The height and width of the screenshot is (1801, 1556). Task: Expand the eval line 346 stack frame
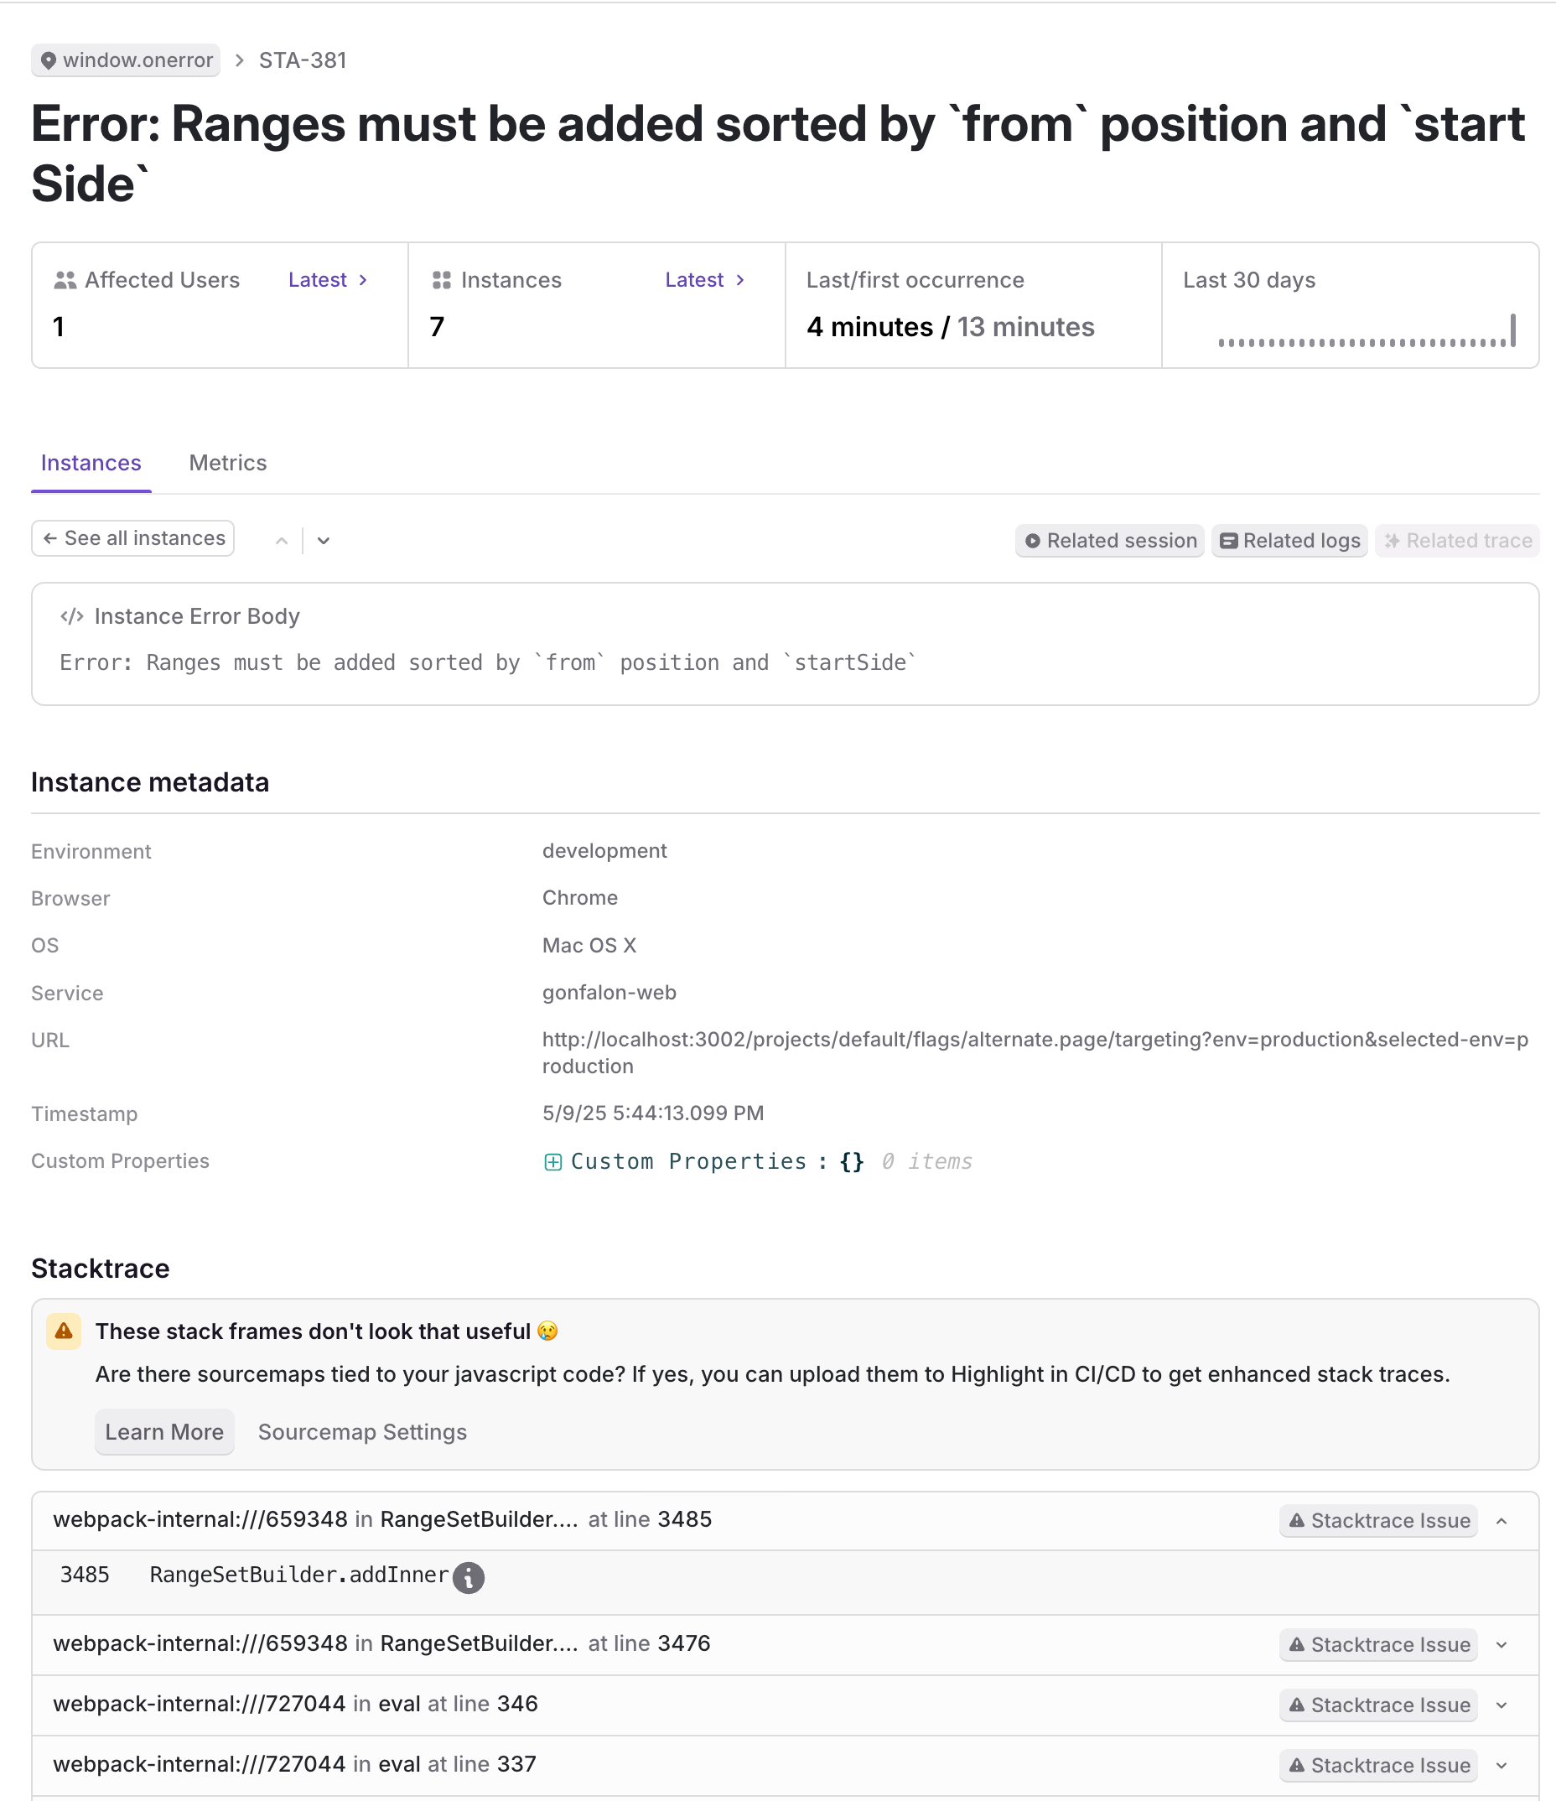[x=1502, y=1705]
